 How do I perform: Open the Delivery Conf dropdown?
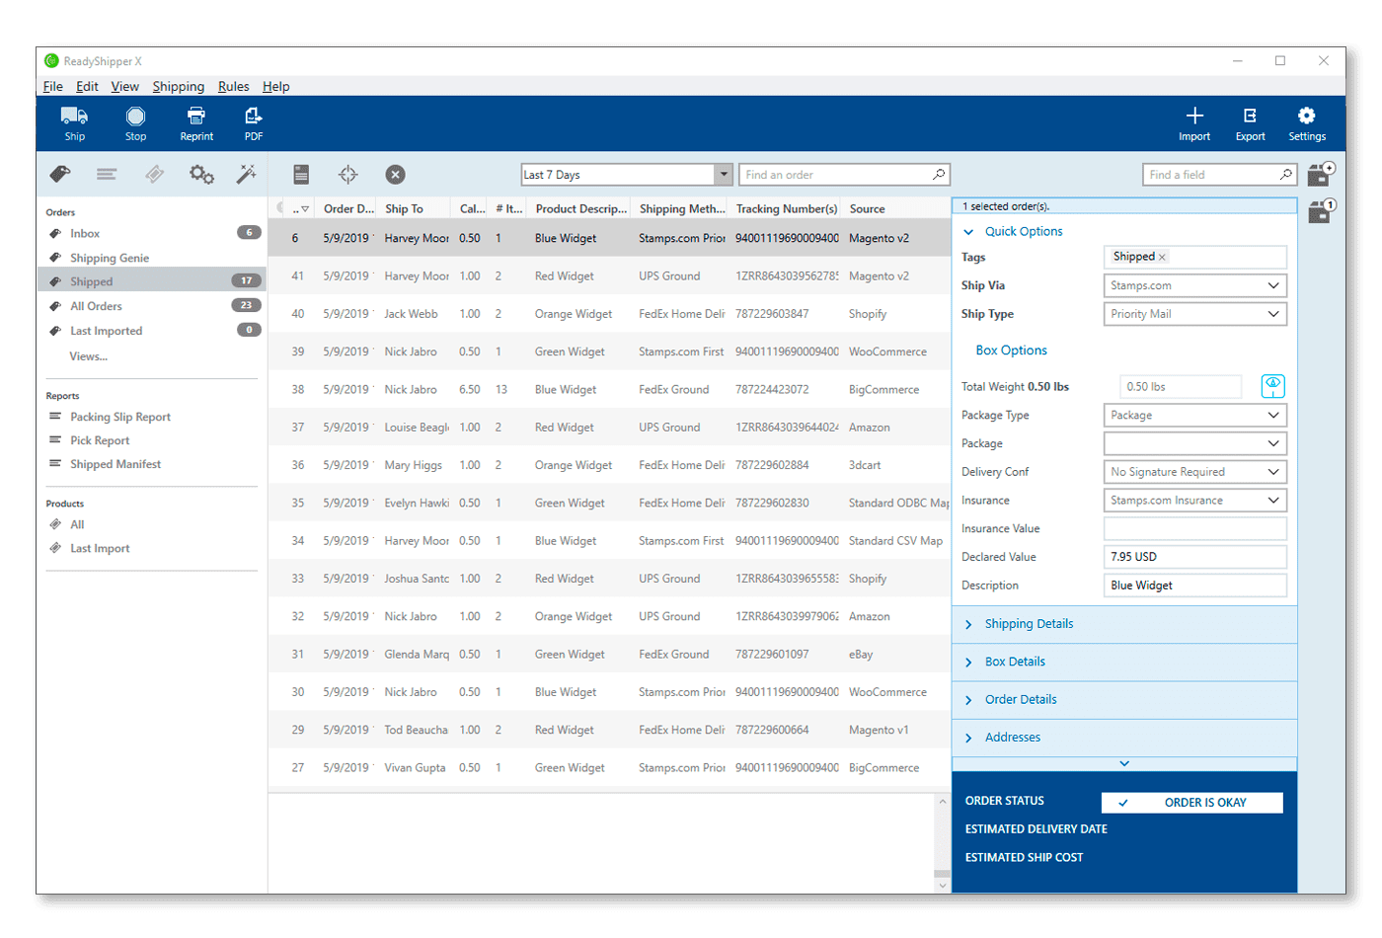1195,472
